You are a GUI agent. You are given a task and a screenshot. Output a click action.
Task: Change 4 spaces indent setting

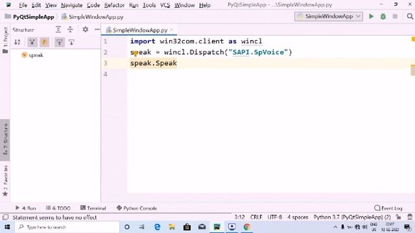pos(298,217)
